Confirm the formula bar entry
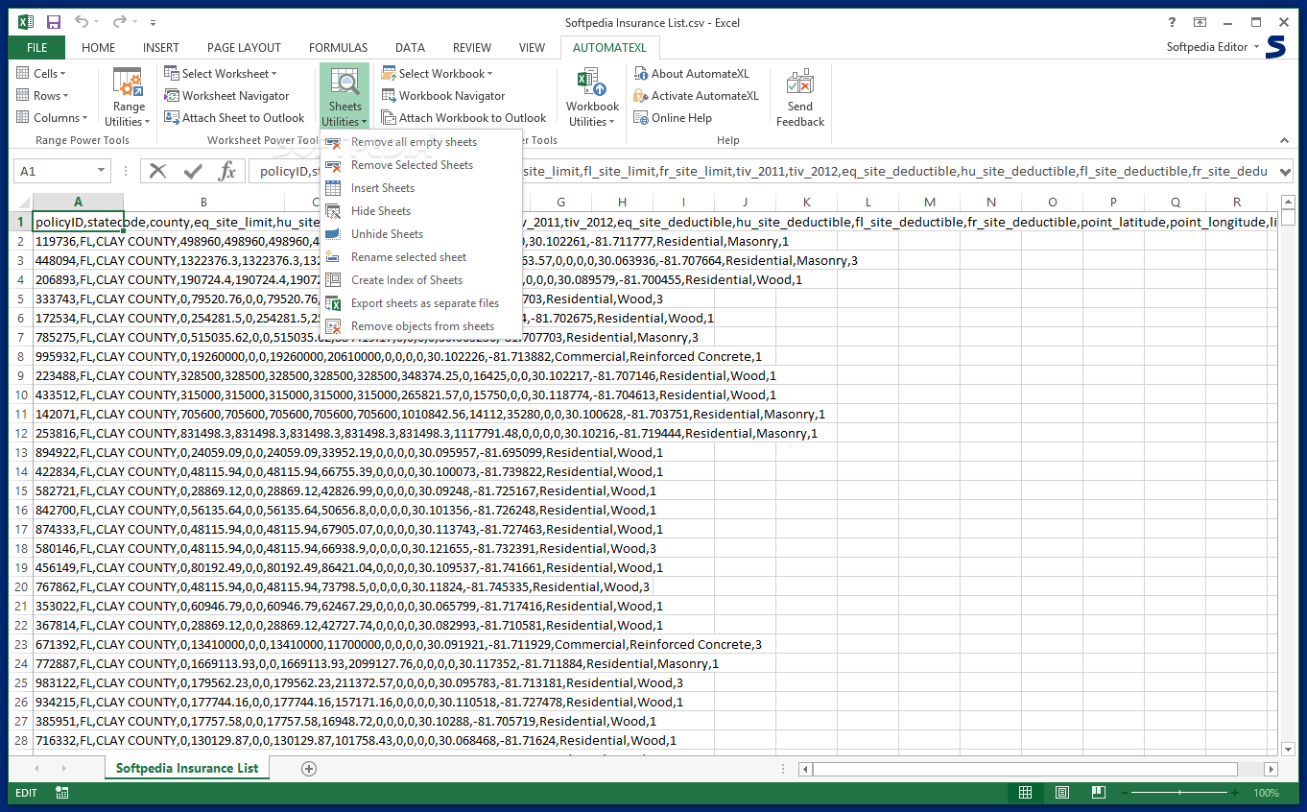Image resolution: width=1307 pixels, height=812 pixels. 193,171
